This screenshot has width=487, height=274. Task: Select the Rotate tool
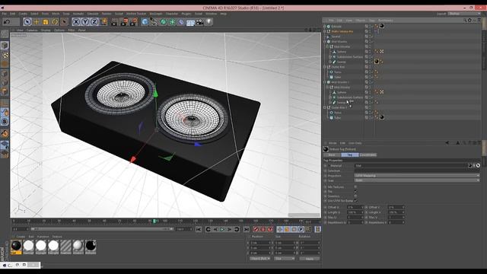tap(55, 22)
